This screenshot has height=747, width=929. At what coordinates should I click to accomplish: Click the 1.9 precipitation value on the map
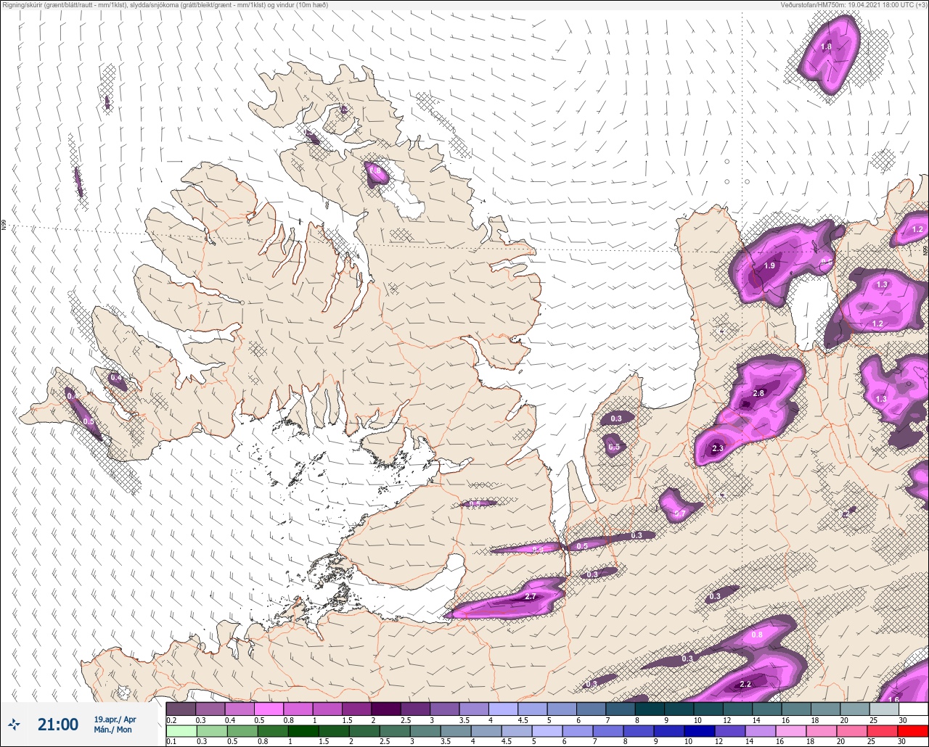click(769, 266)
